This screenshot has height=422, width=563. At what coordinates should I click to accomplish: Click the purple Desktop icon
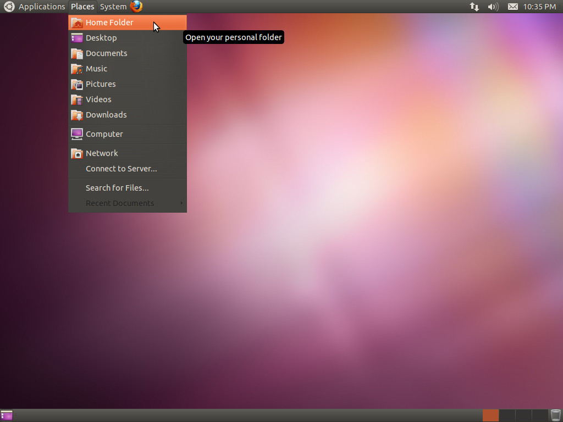(77, 38)
